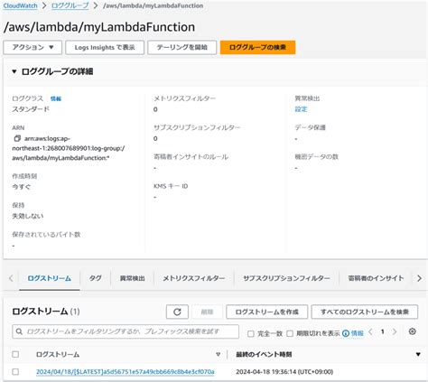Click page number 1 in pagination
The height and width of the screenshot is (382, 428).
(383, 331)
